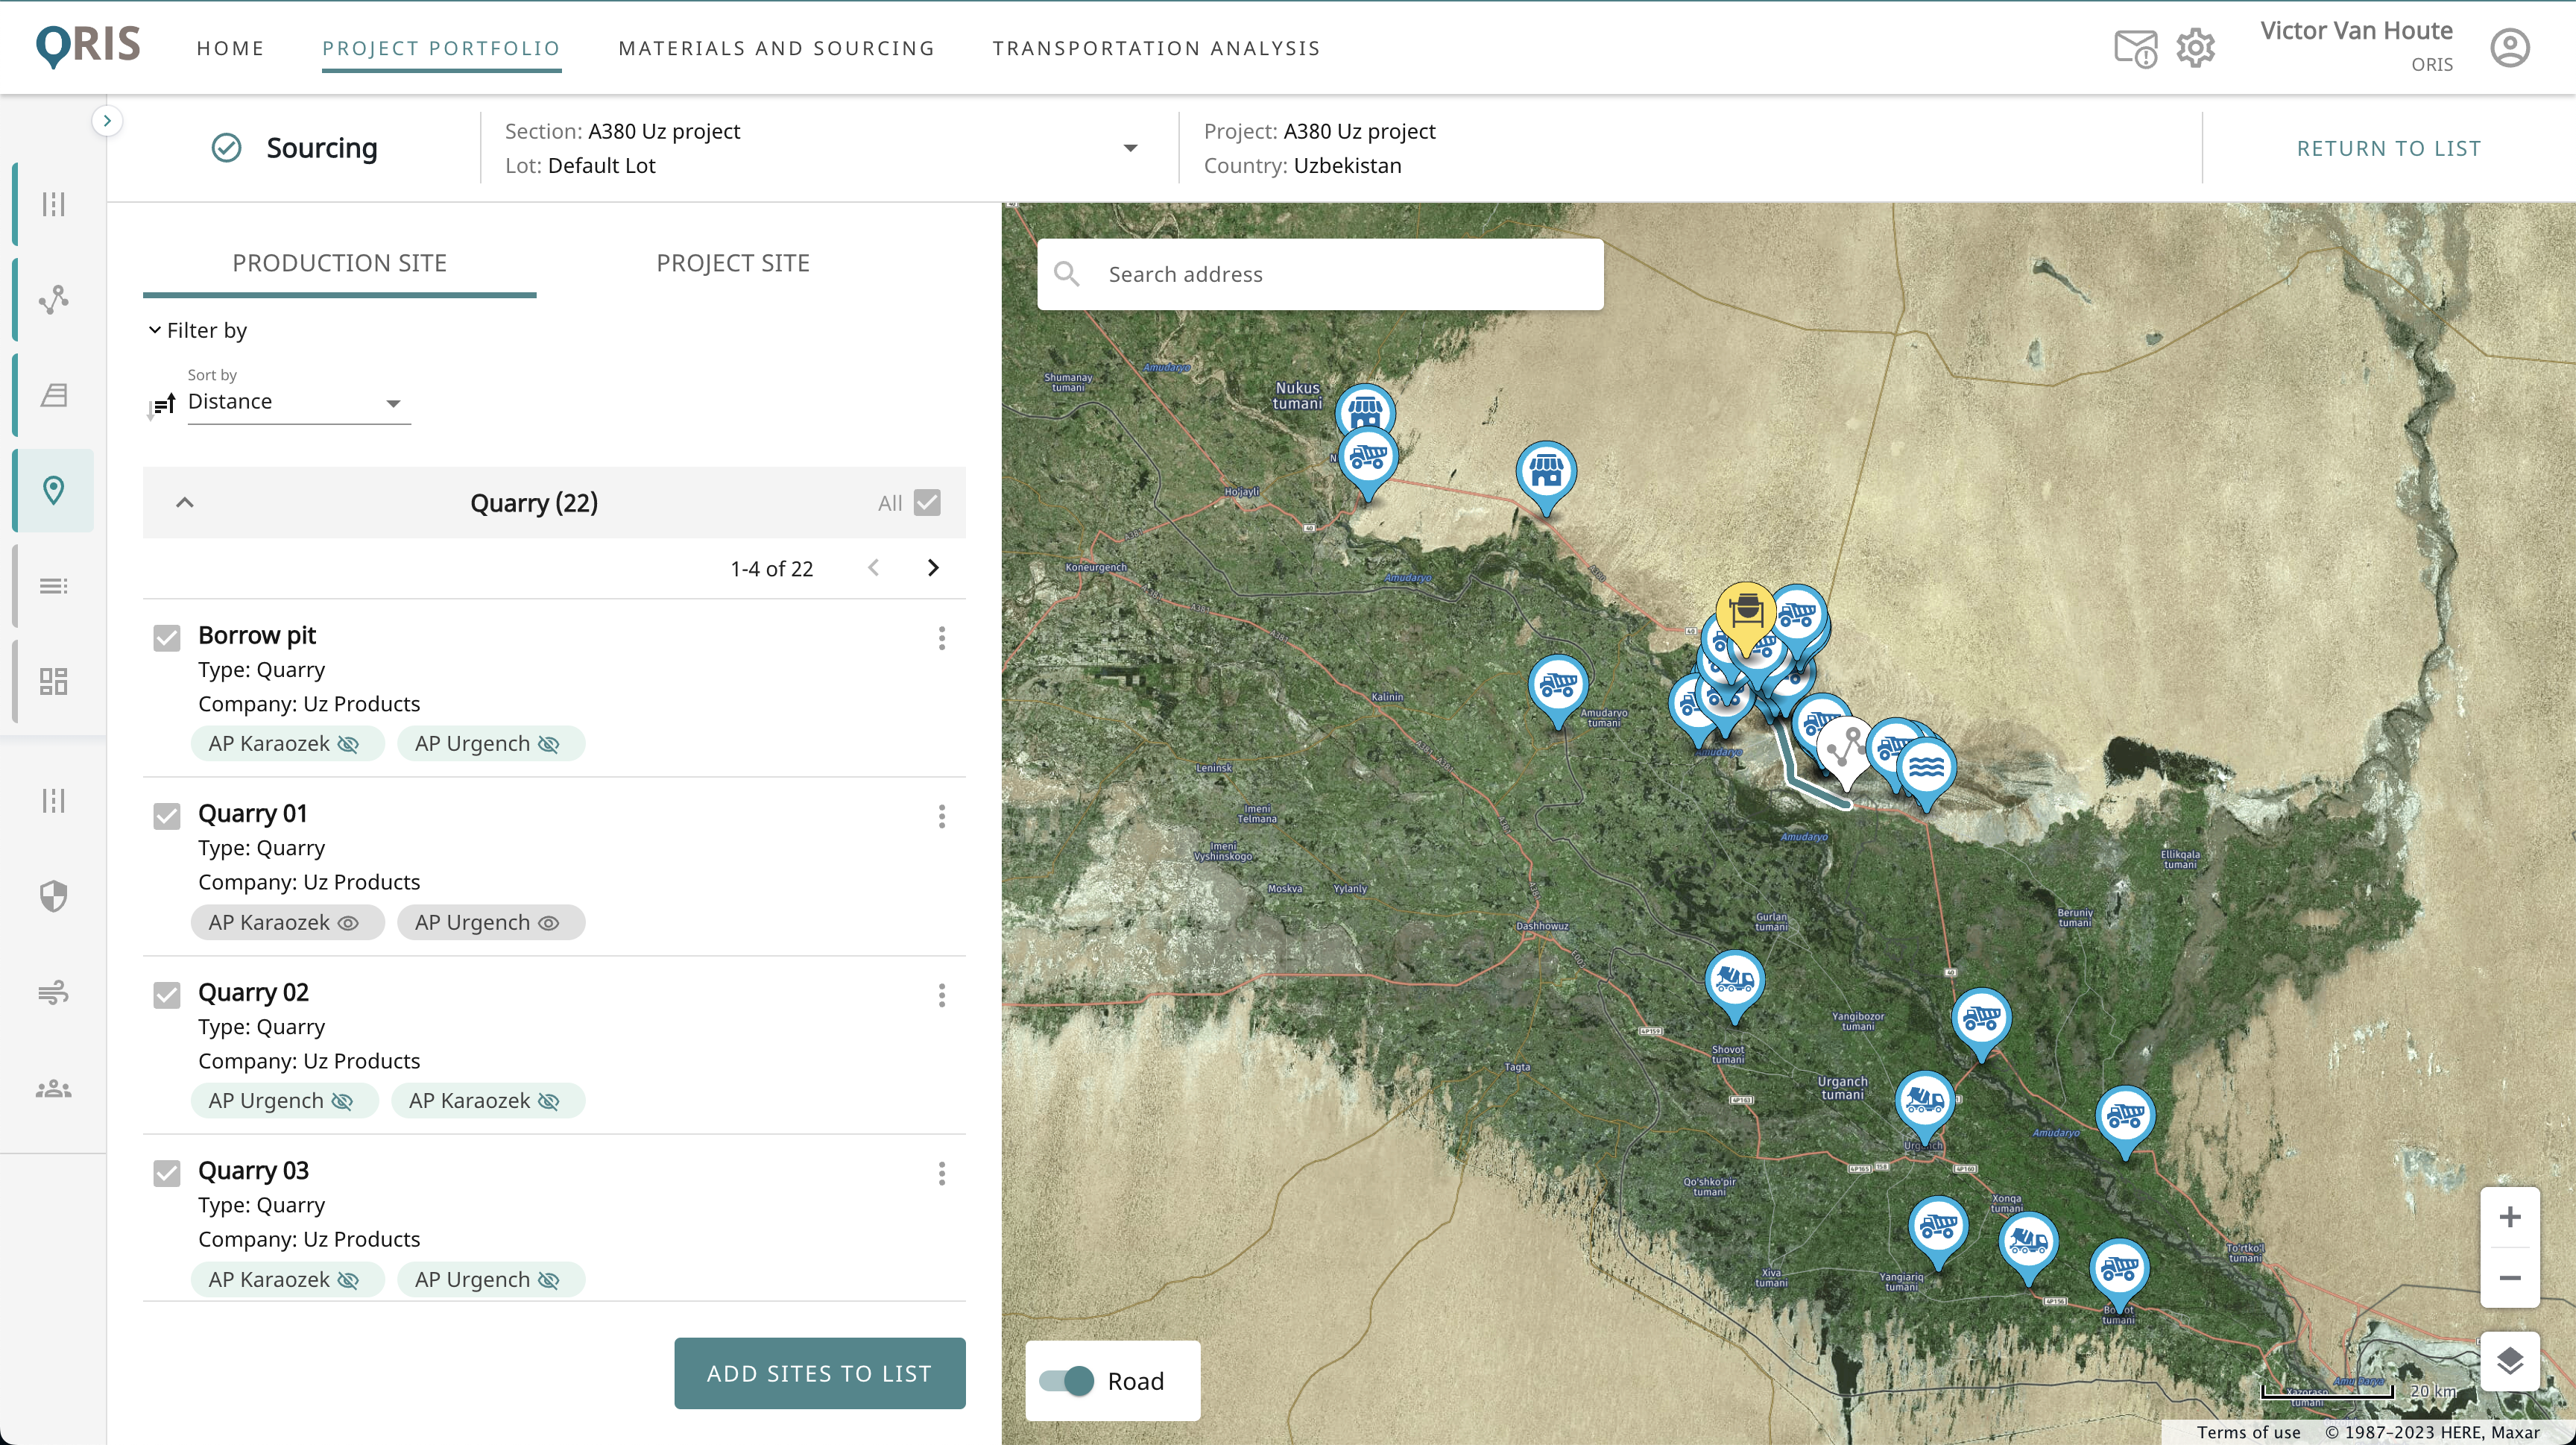
Task: Switch to the PROJECT SITE tab
Action: (732, 263)
